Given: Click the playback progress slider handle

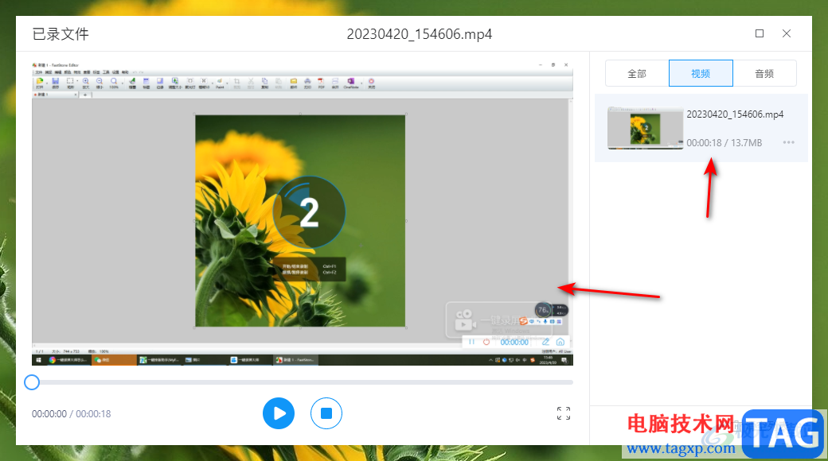Looking at the screenshot, I should [32, 382].
